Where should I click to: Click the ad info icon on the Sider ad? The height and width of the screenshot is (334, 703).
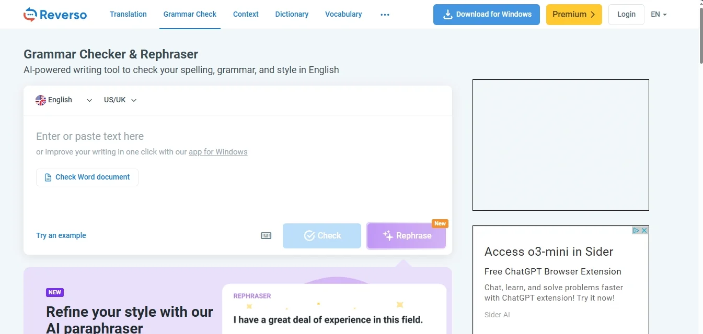pyautogui.click(x=636, y=230)
